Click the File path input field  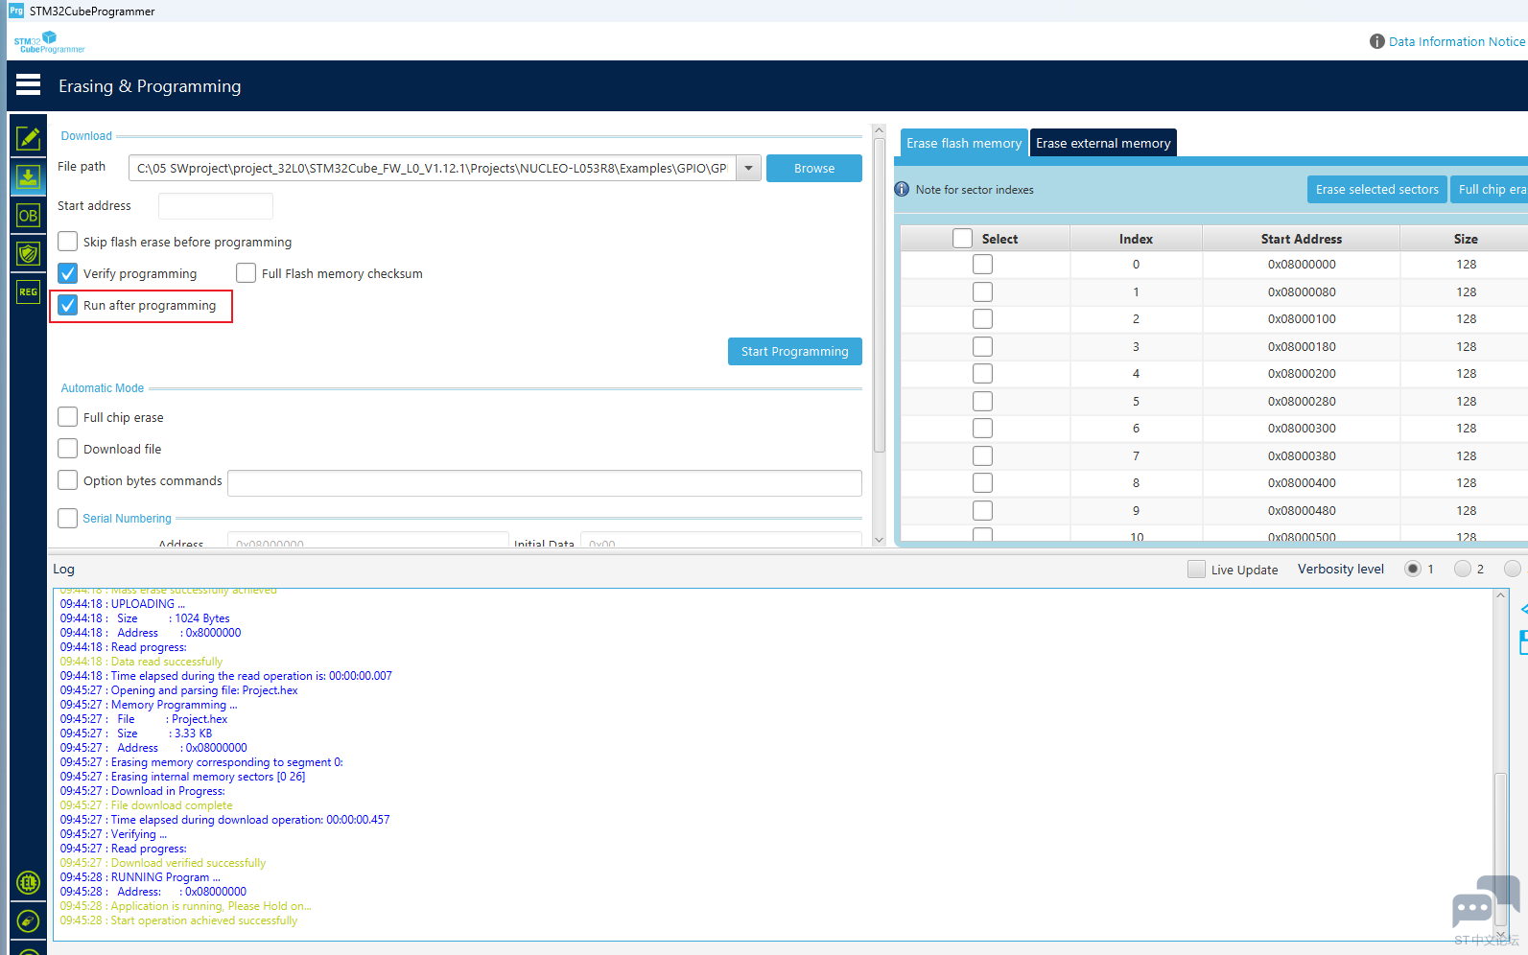pos(433,168)
